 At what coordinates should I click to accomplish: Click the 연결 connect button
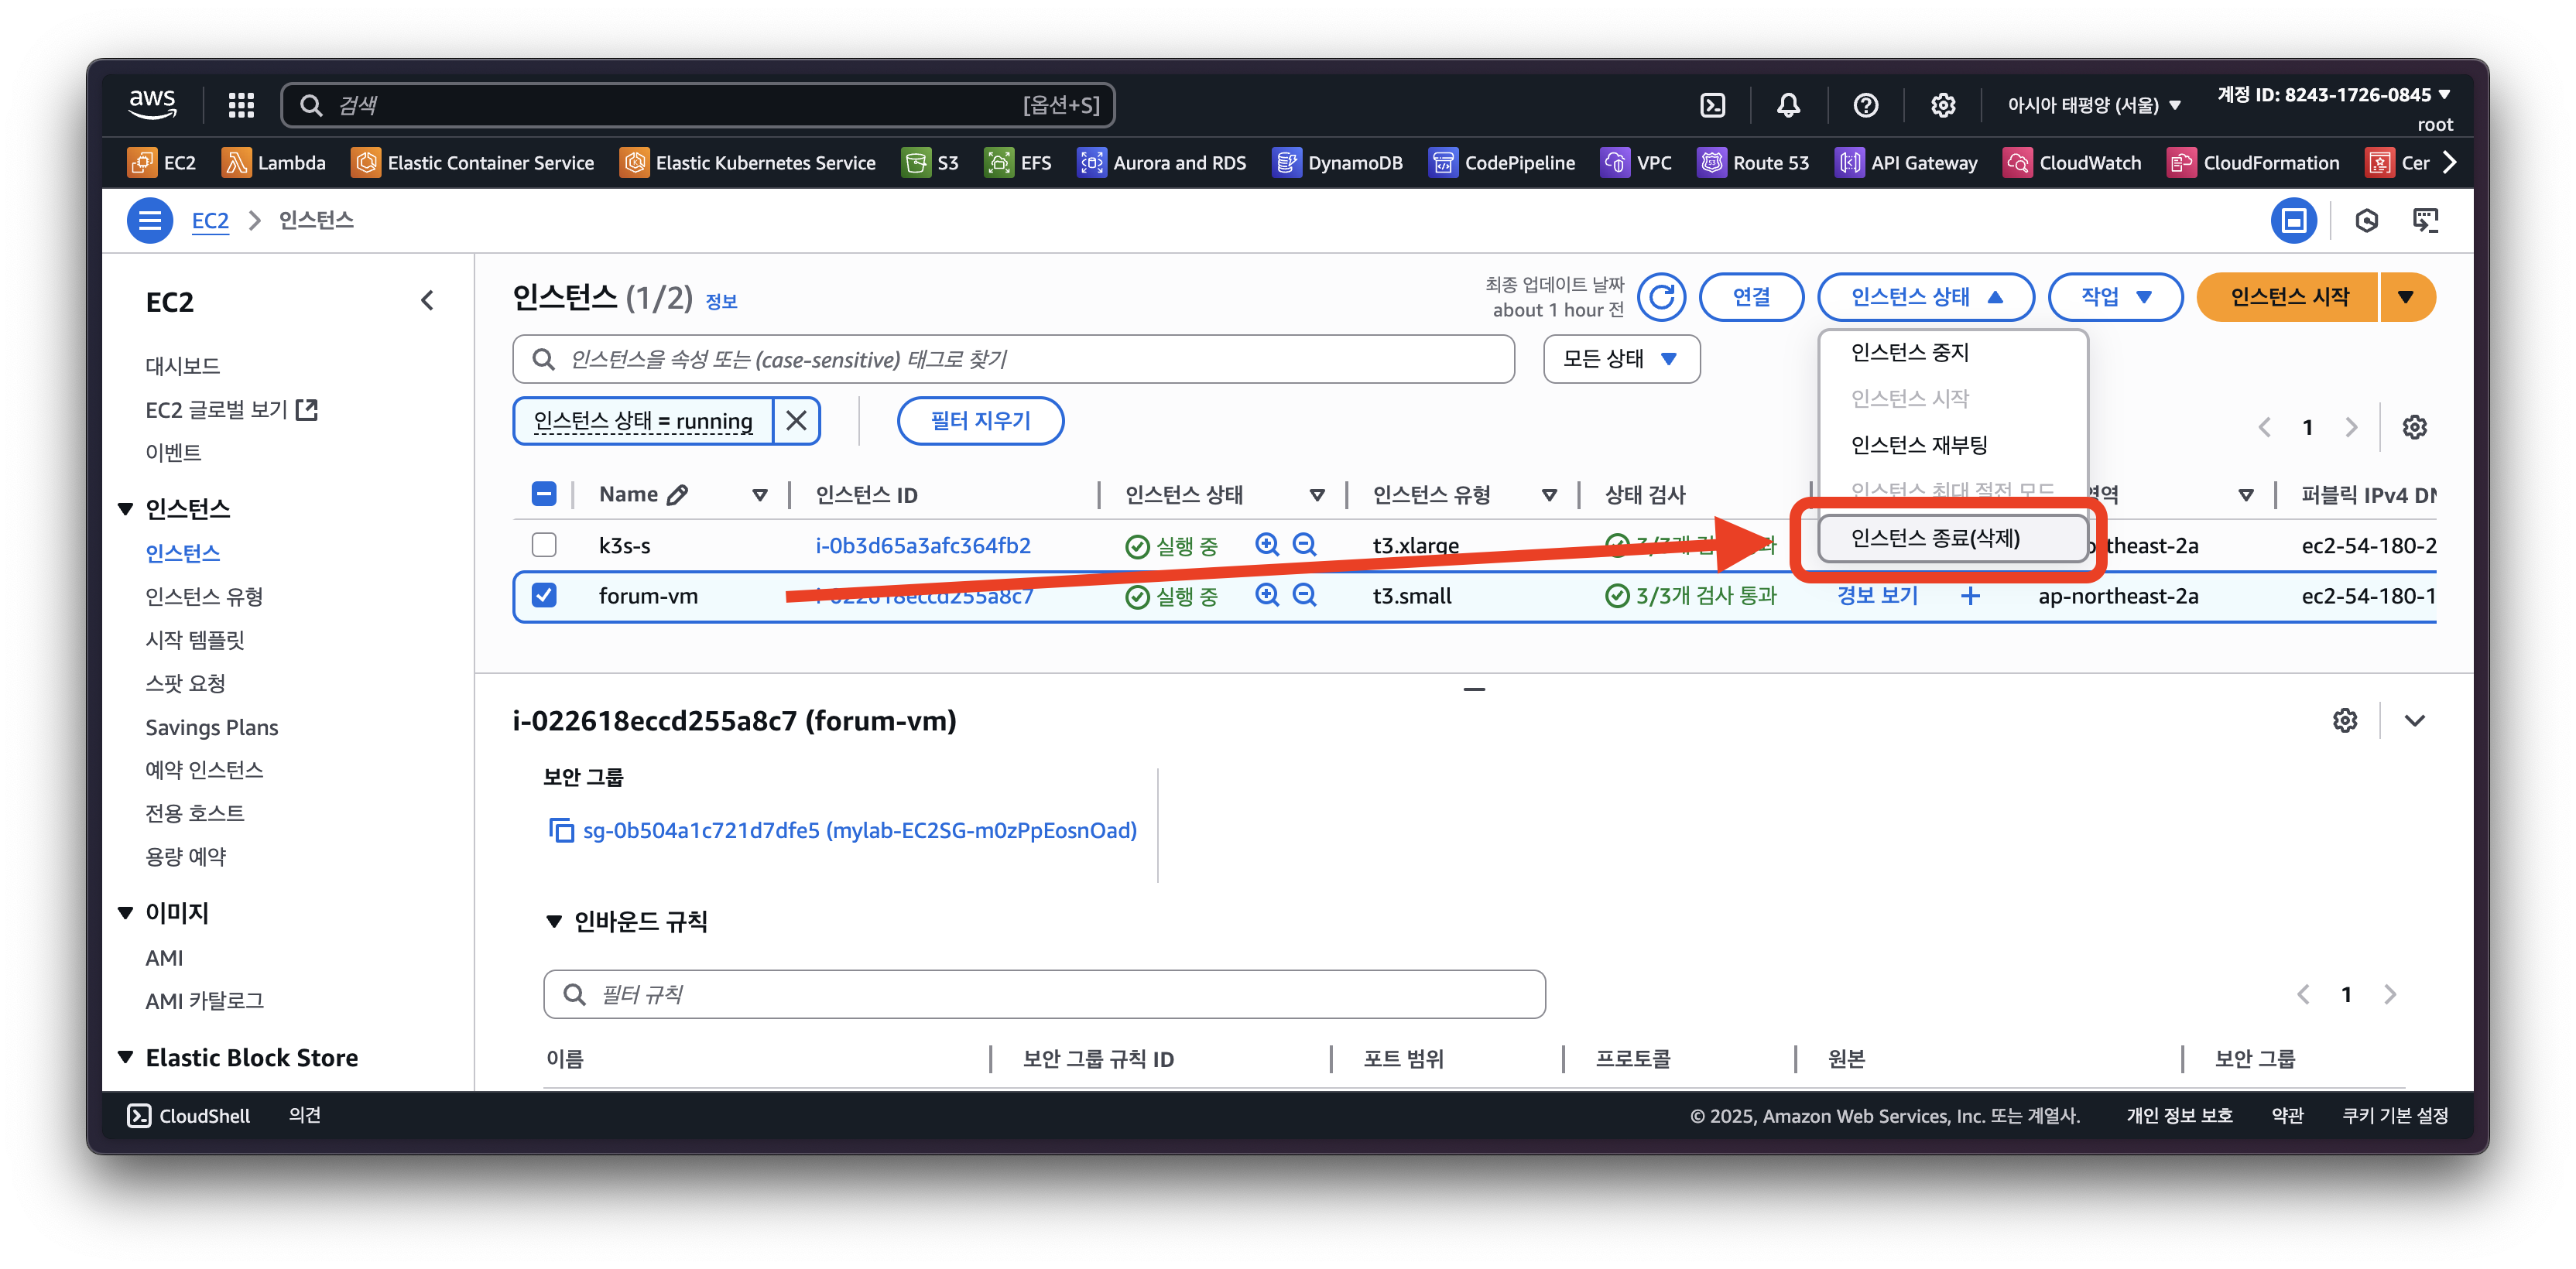pyautogui.click(x=1751, y=297)
